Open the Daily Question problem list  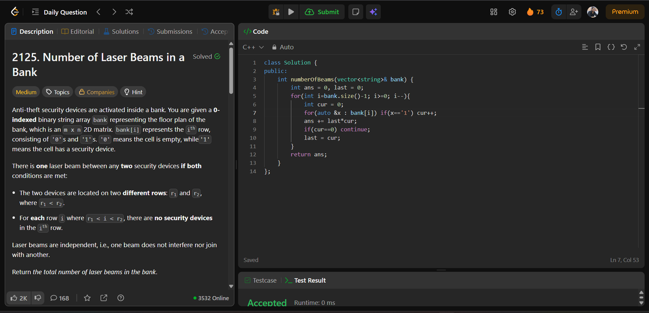59,12
